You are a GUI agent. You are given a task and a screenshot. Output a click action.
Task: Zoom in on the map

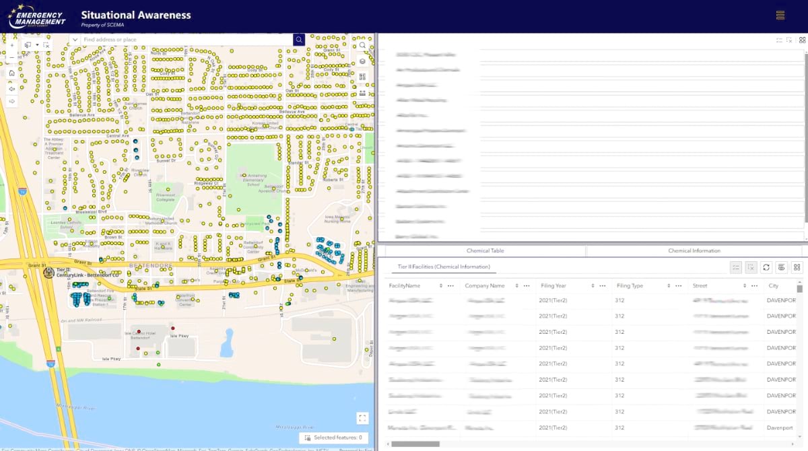[11, 45]
